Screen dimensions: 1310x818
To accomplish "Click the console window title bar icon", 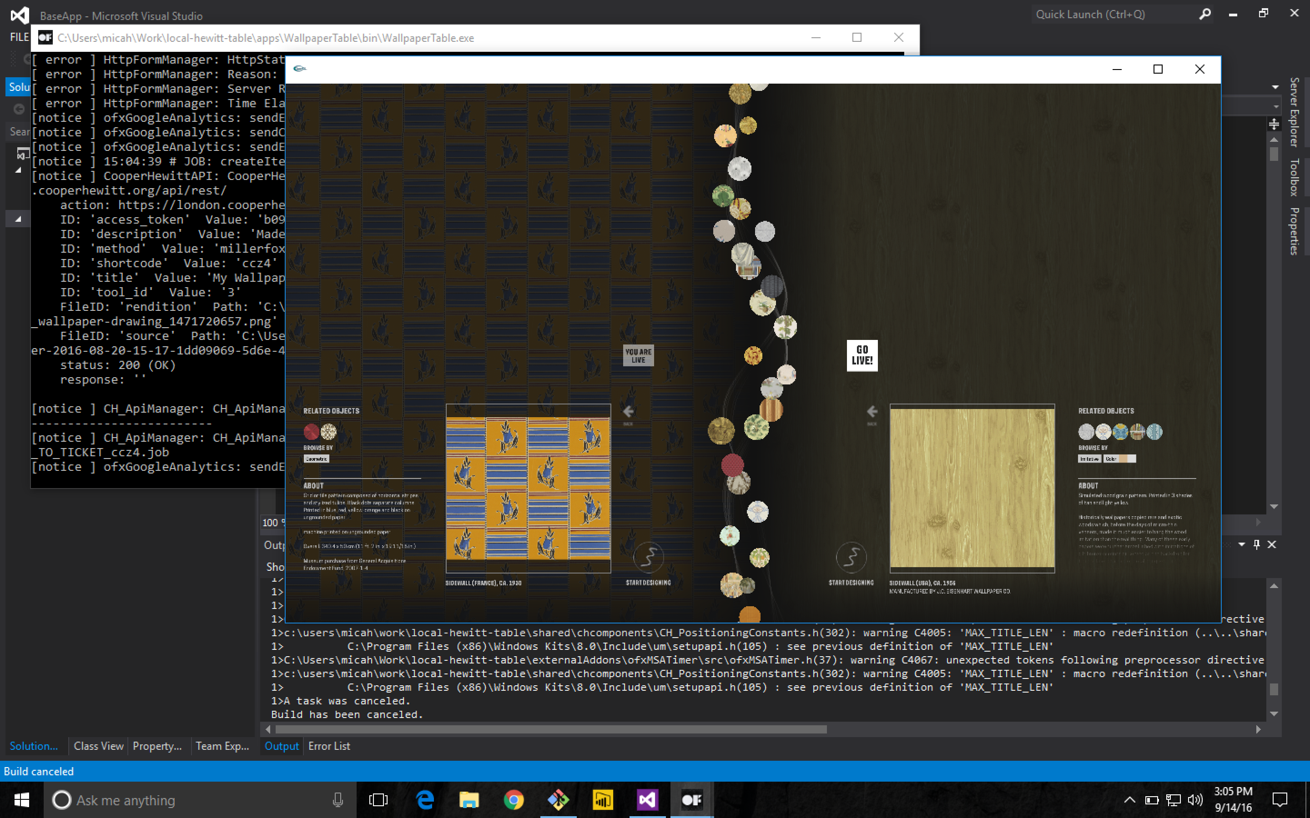I will (45, 37).
